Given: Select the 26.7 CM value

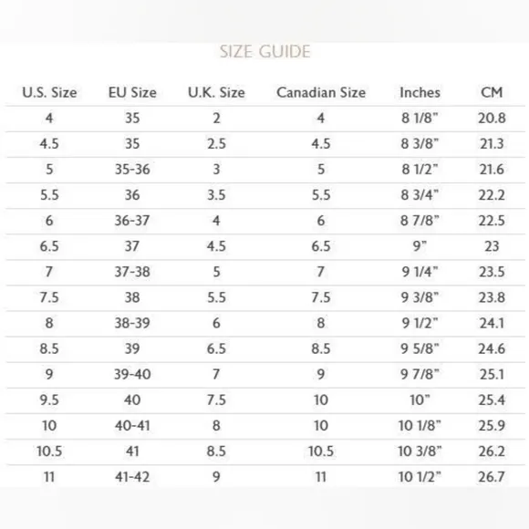Looking at the screenshot, I should point(492,477).
